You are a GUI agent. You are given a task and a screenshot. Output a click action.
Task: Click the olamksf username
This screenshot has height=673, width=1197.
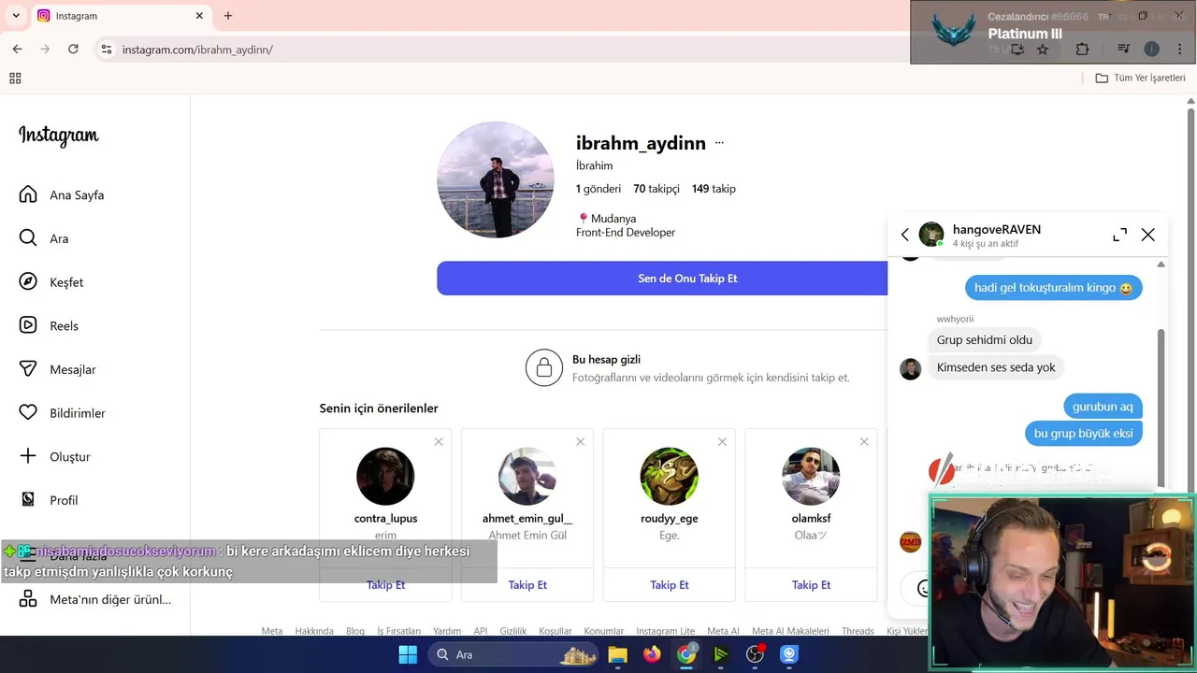click(811, 519)
